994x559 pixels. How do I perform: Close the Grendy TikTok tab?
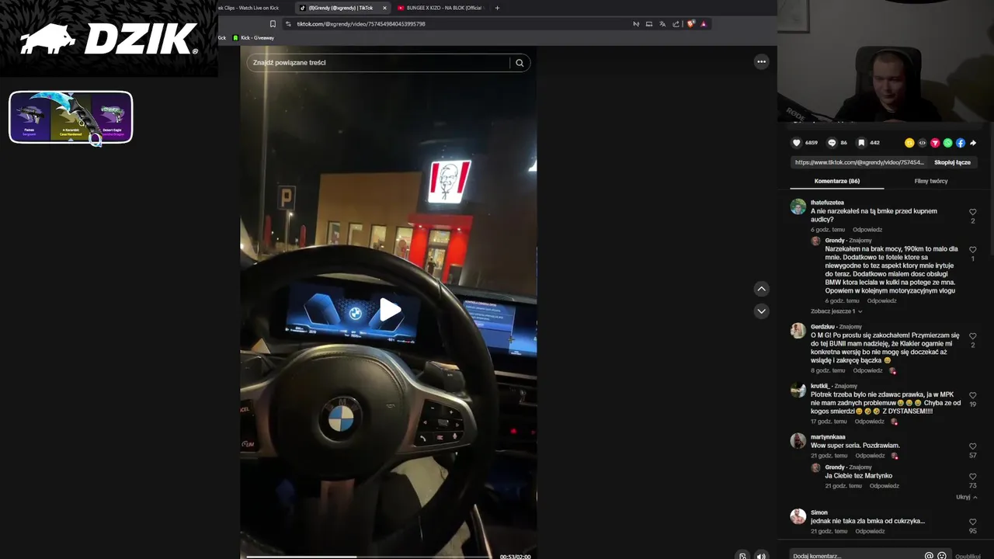(x=384, y=8)
